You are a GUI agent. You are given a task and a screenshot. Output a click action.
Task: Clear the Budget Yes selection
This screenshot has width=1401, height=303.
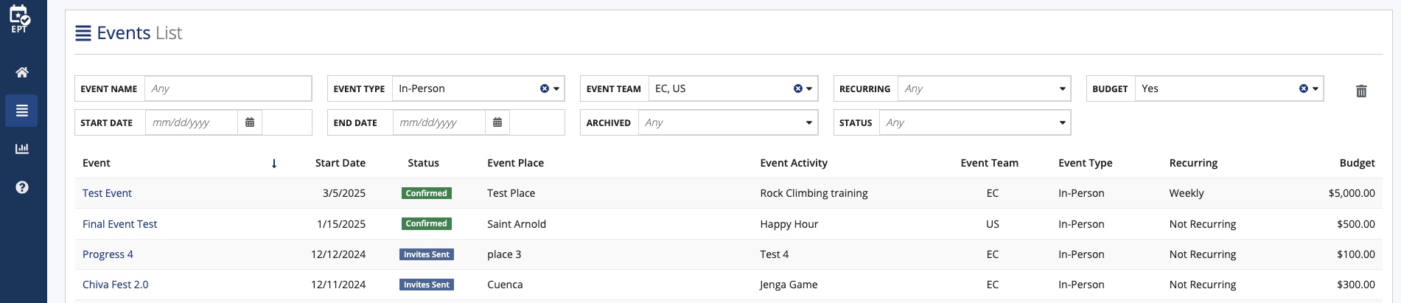click(1303, 88)
